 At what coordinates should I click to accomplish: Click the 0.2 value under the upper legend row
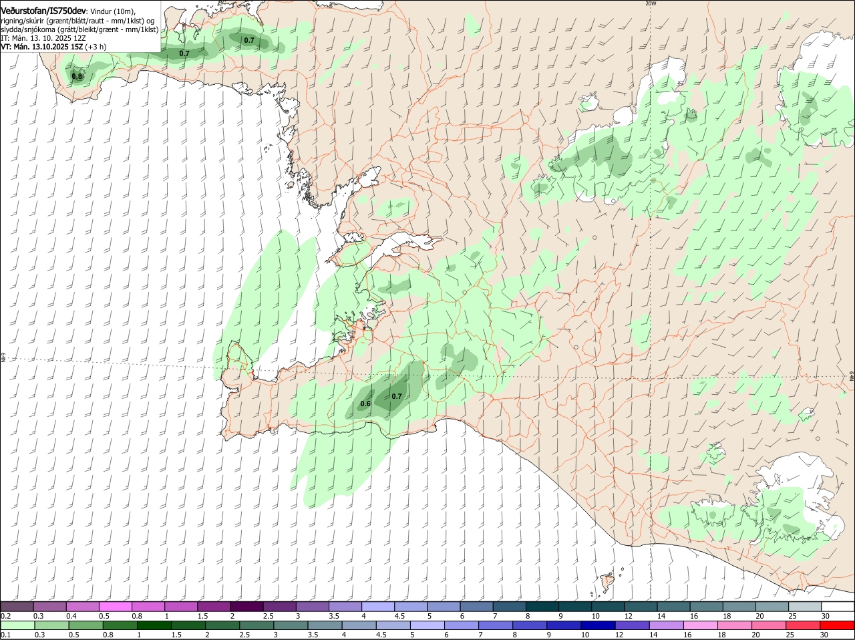pos(5,616)
